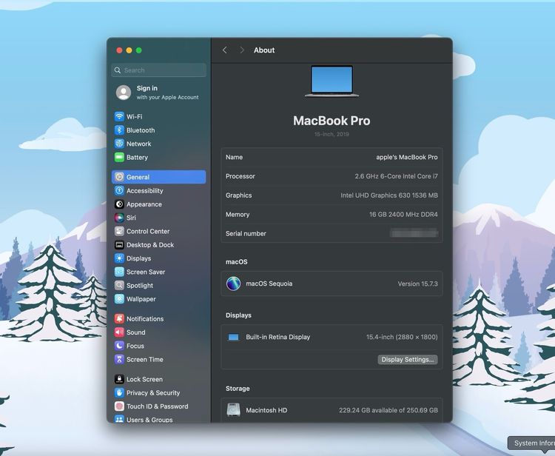Click the user avatar beside Sign in
The image size is (555, 456).
point(124,93)
